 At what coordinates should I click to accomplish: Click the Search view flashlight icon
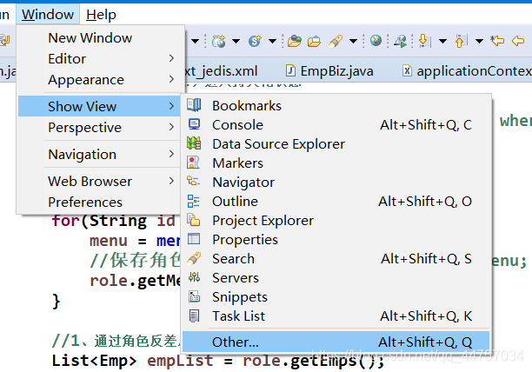click(x=194, y=258)
